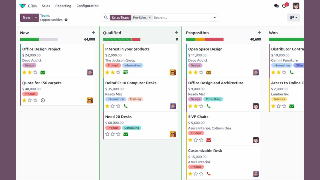Open the Reporting menu
320x180 pixels.
63,6
